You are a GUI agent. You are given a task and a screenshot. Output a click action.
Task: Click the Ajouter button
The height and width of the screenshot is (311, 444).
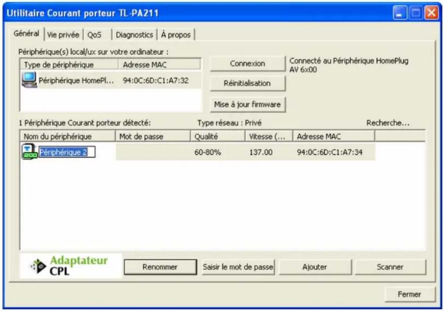[315, 267]
